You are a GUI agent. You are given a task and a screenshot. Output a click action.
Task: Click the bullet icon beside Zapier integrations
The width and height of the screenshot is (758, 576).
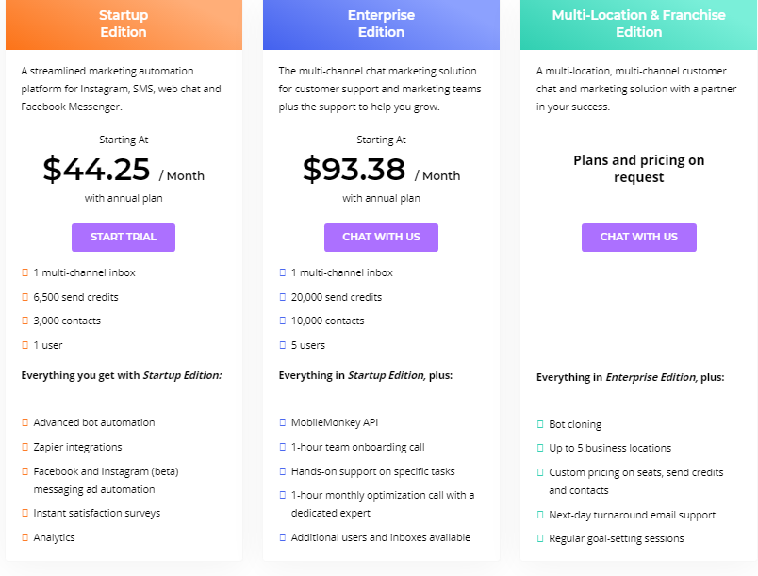tap(25, 447)
